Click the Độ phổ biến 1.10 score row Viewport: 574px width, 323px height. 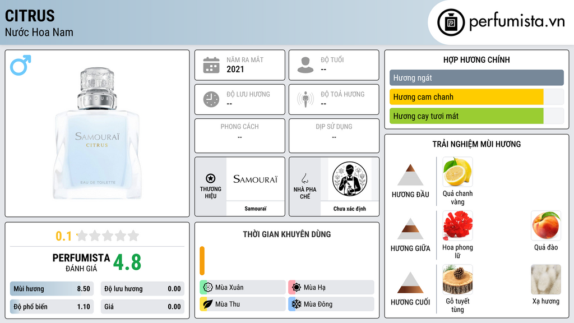(52, 307)
